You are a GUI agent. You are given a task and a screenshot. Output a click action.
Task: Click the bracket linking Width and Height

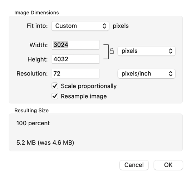pos(106,52)
